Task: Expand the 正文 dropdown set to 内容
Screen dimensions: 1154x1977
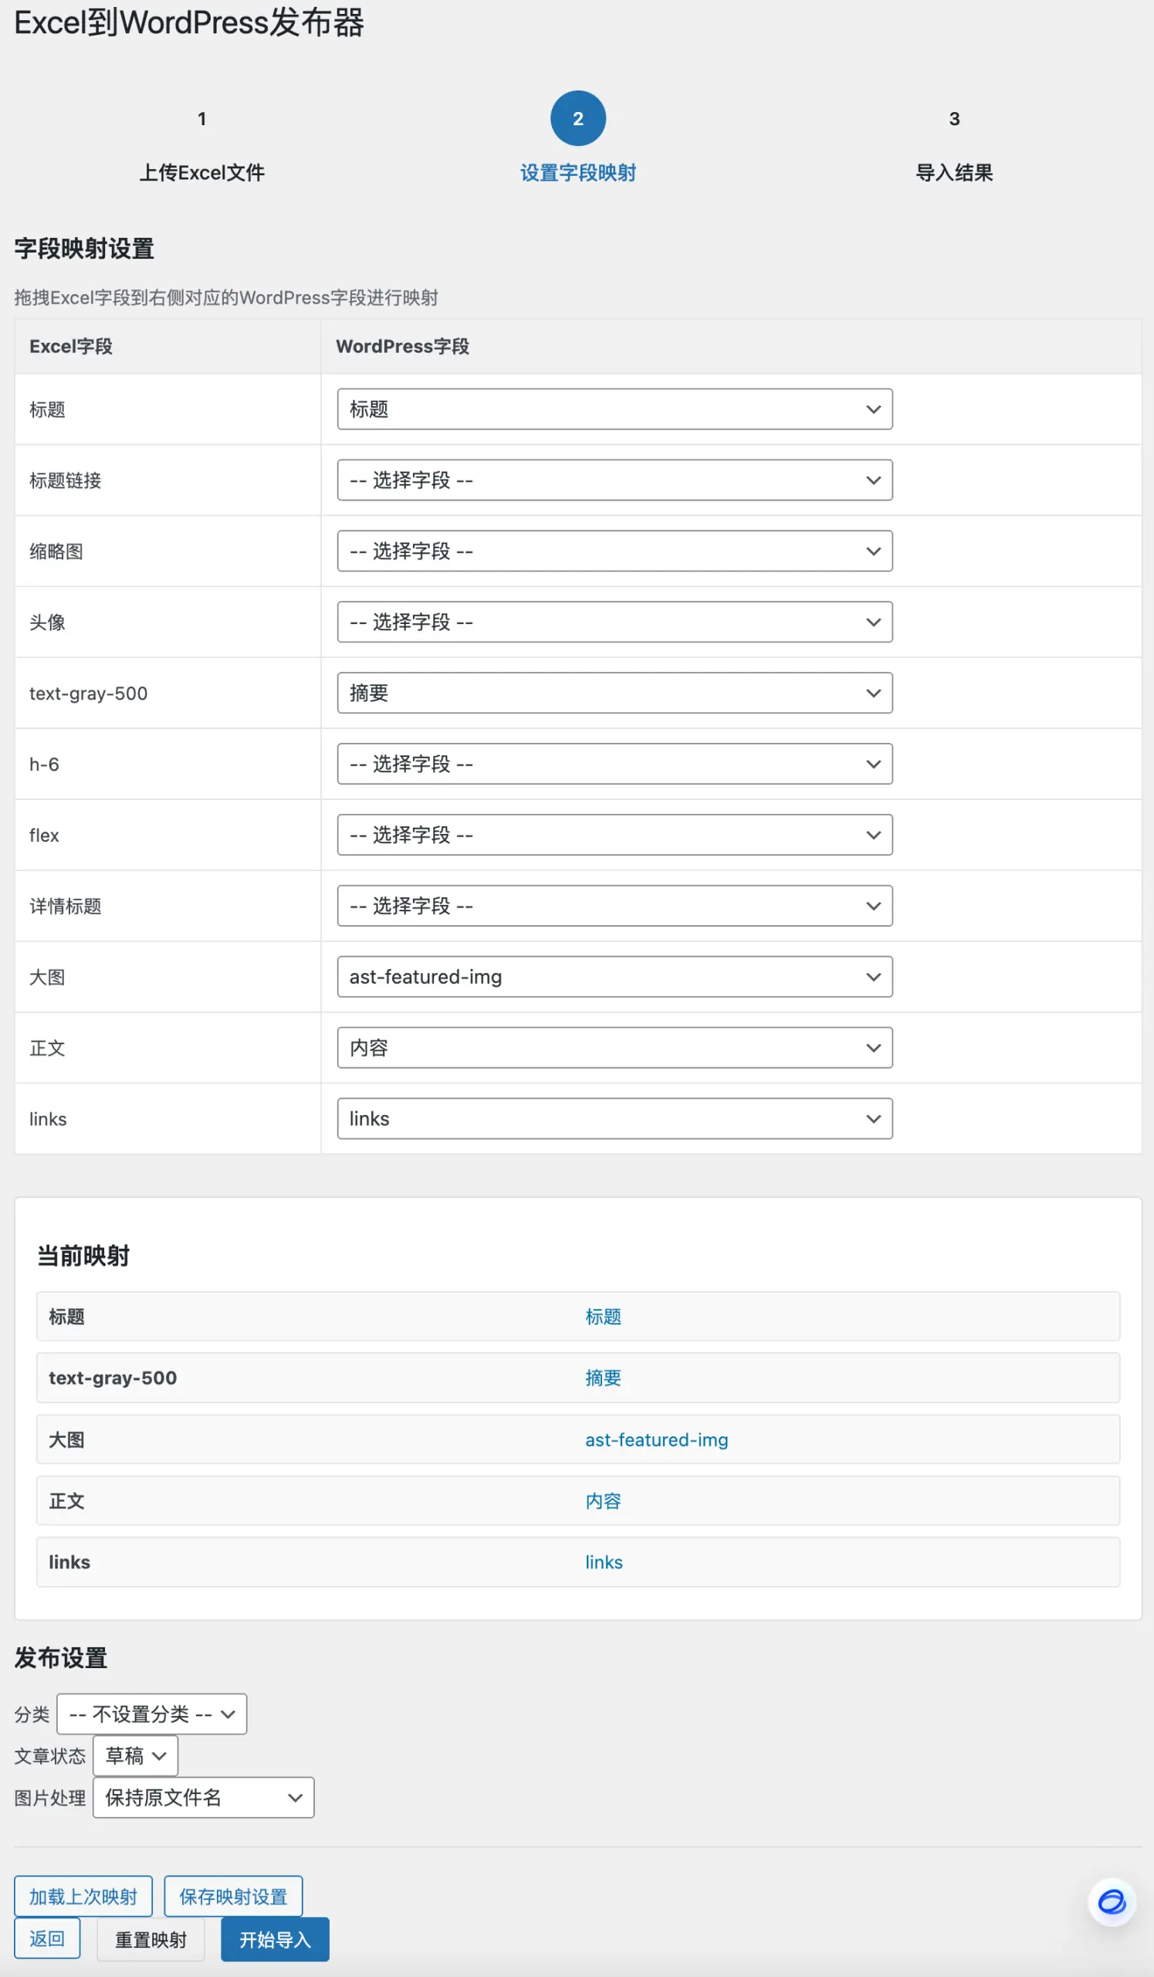Action: click(614, 1047)
